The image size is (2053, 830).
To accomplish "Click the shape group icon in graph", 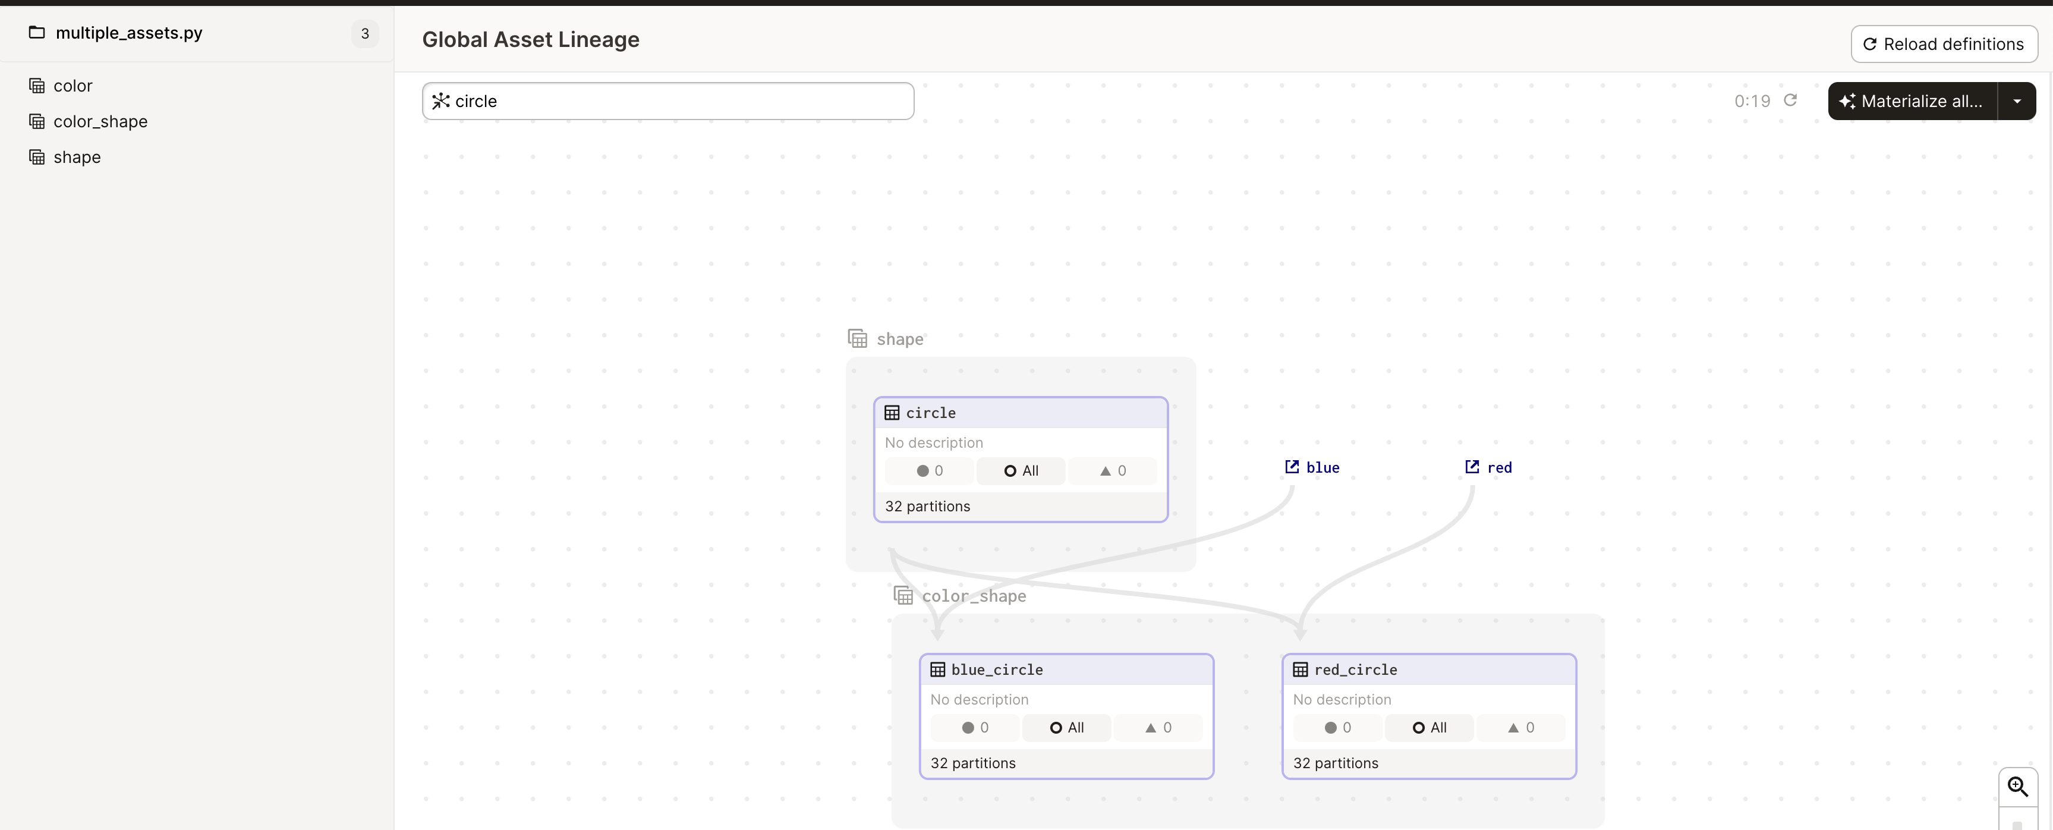I will pyautogui.click(x=858, y=339).
